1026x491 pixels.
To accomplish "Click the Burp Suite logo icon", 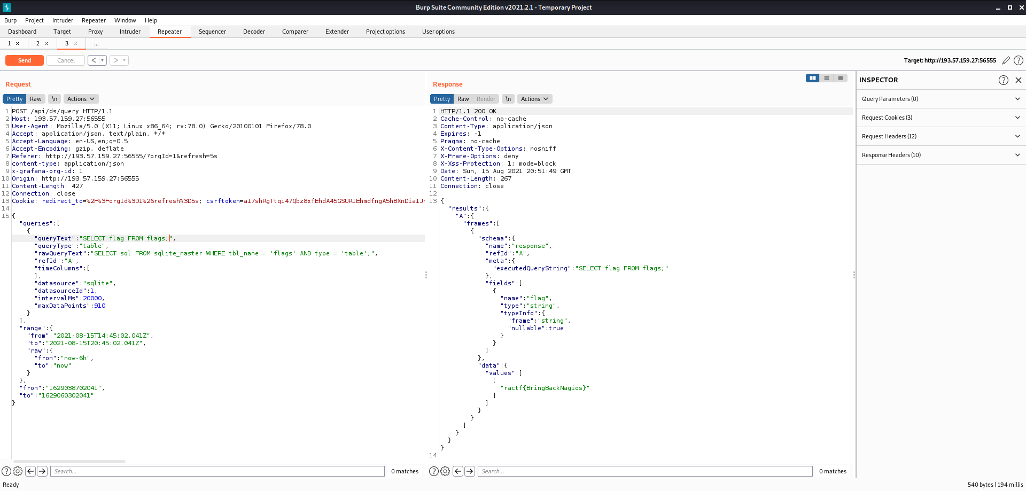I will (7, 7).
